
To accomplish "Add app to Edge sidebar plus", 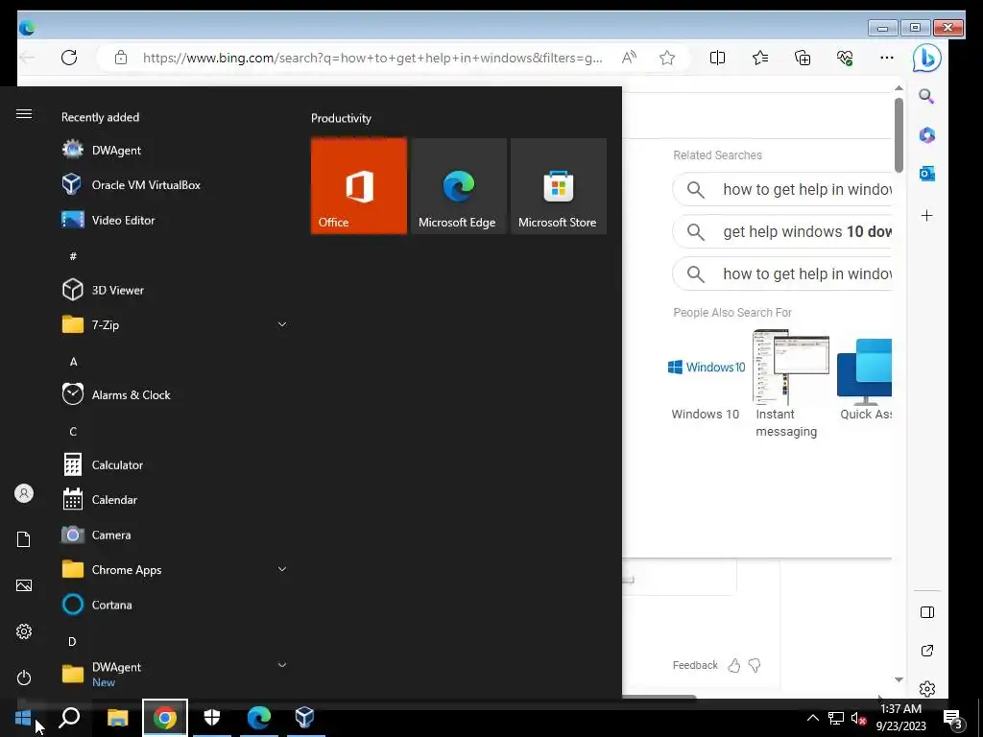I will pos(926,216).
